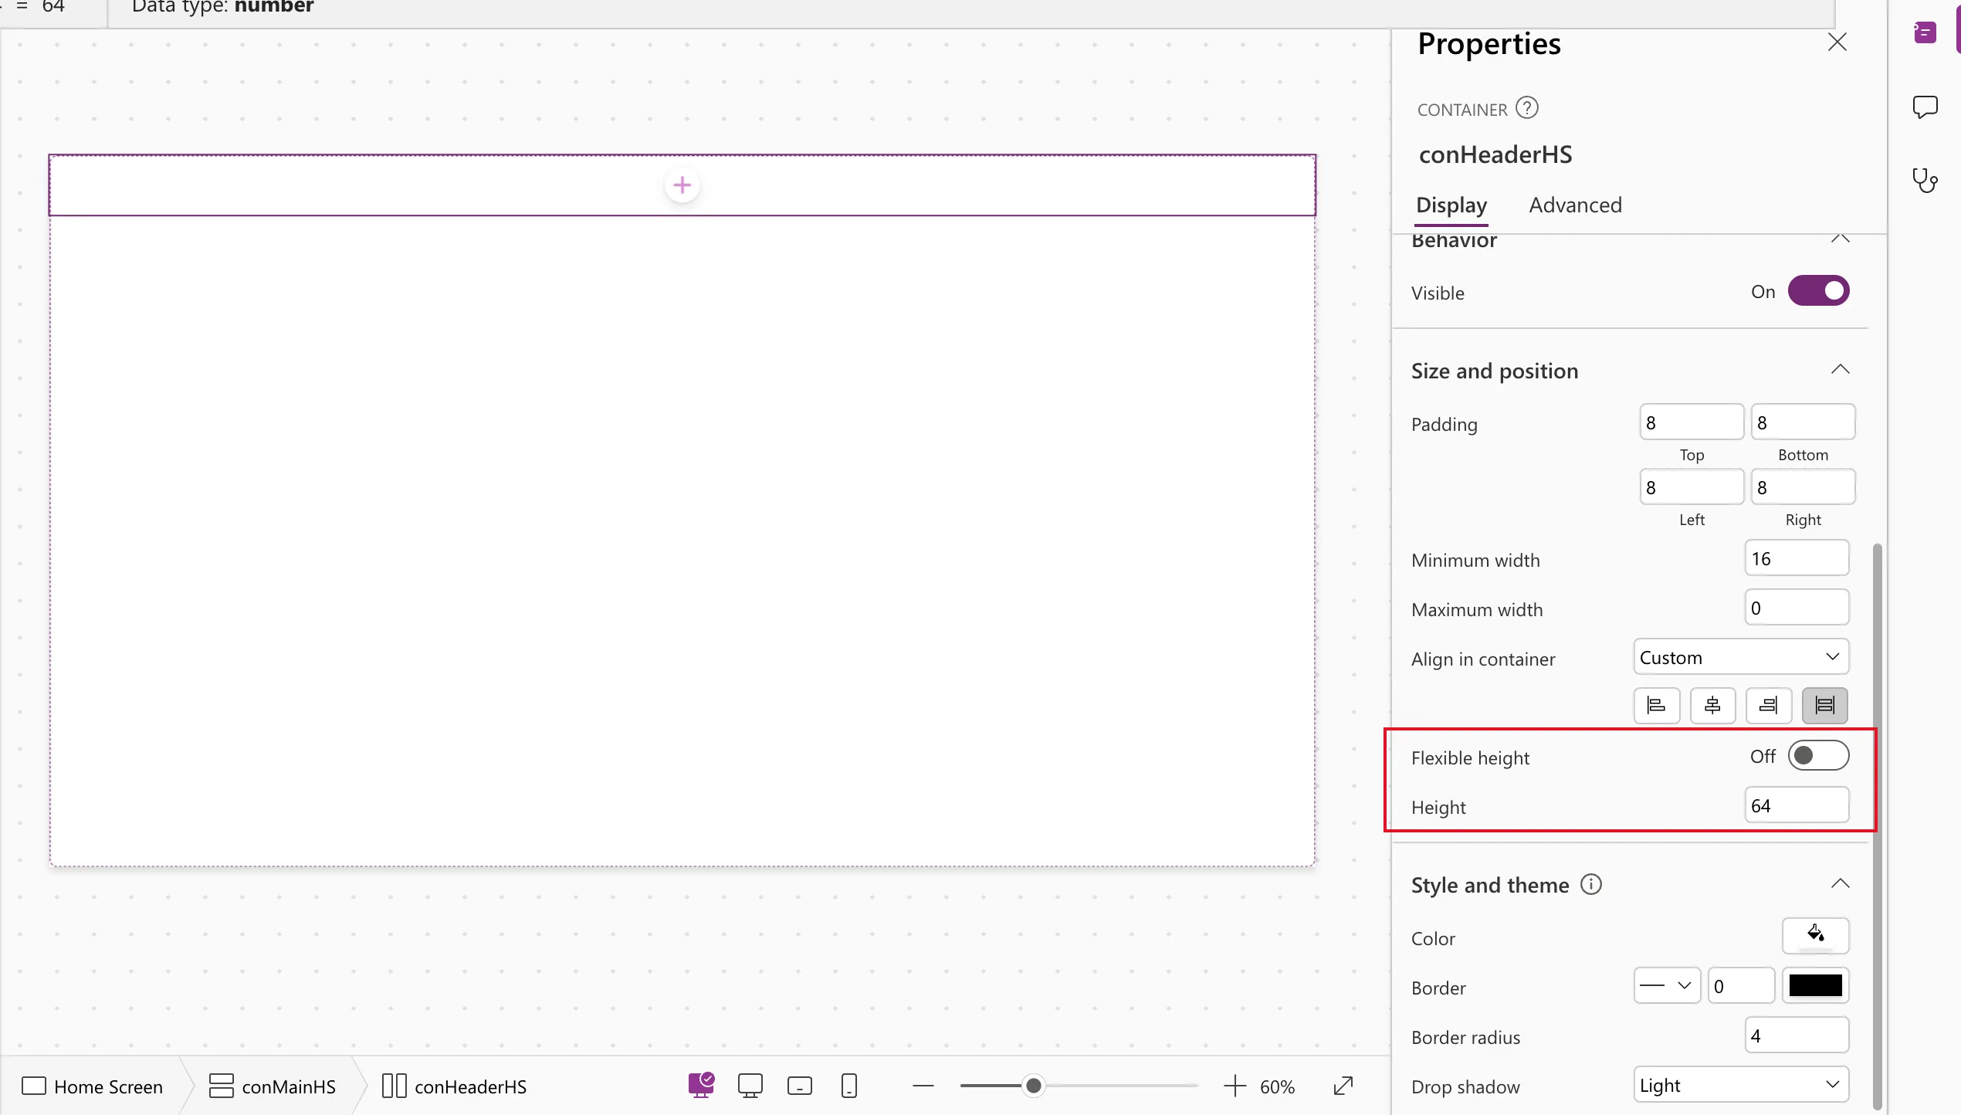Select align center icon for container
This screenshot has width=1961, height=1115.
point(1712,705)
